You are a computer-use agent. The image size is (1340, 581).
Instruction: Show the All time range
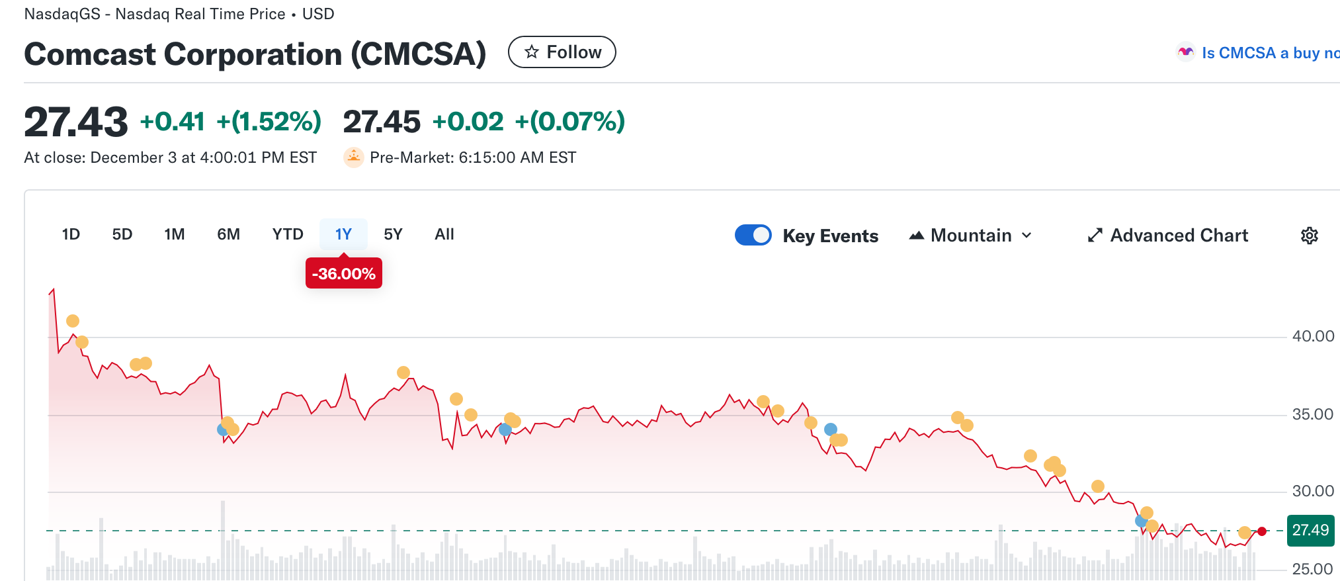(x=444, y=234)
